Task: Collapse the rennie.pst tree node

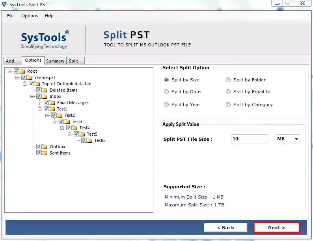Action: pos(17,77)
